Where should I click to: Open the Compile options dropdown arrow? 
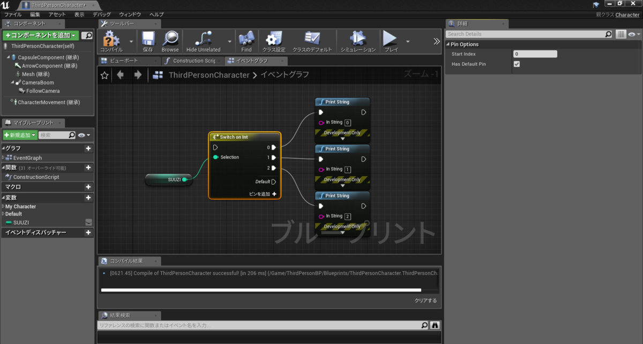tap(131, 41)
